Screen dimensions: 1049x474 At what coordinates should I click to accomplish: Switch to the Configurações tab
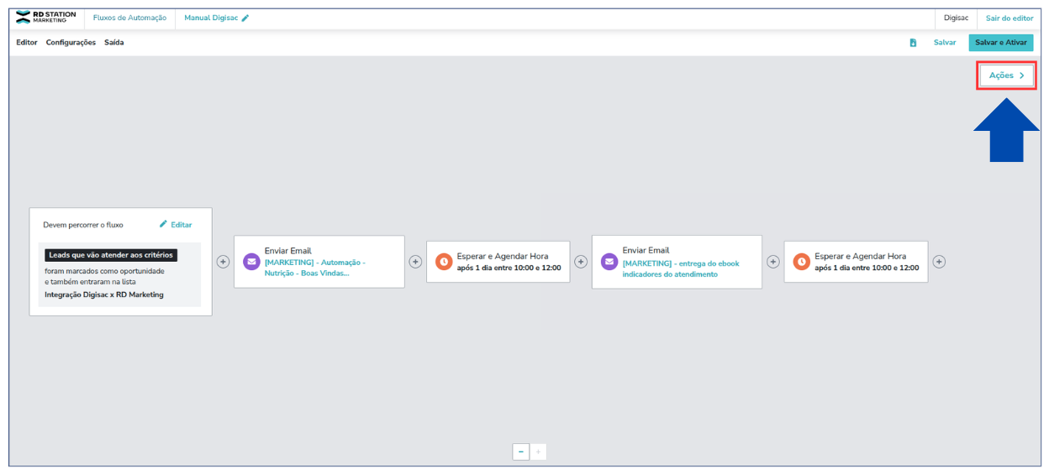coord(71,42)
